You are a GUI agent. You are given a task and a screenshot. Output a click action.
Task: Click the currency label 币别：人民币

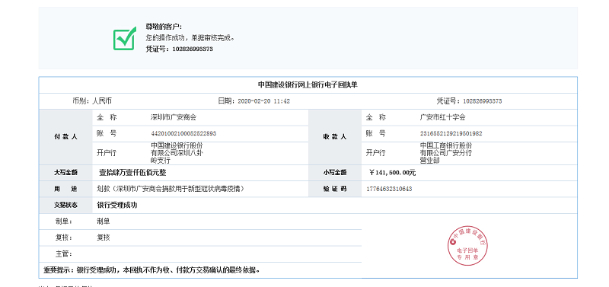click(x=92, y=101)
